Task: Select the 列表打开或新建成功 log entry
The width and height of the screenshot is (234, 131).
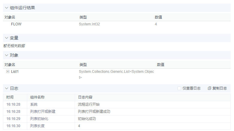Action: point(94,112)
